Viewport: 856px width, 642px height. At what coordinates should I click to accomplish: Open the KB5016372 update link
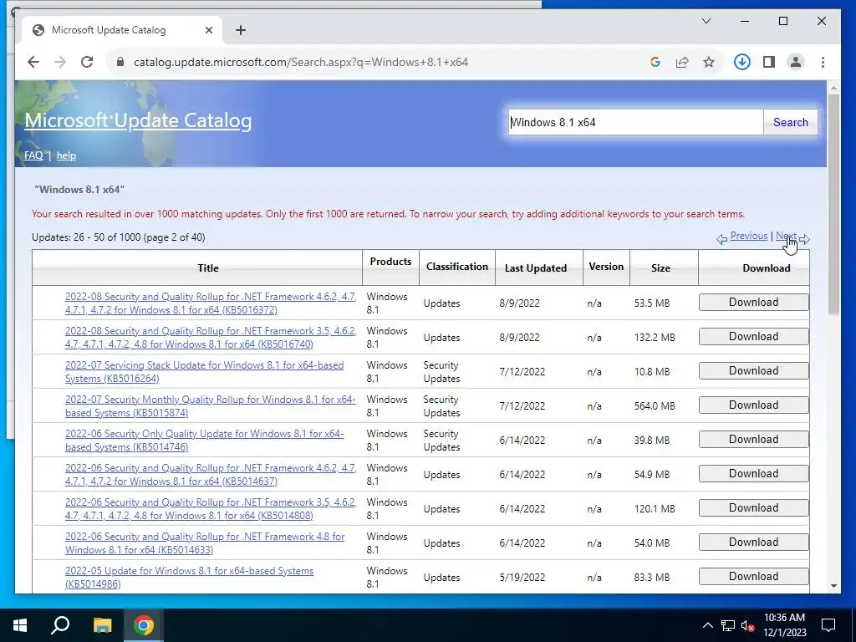(211, 303)
